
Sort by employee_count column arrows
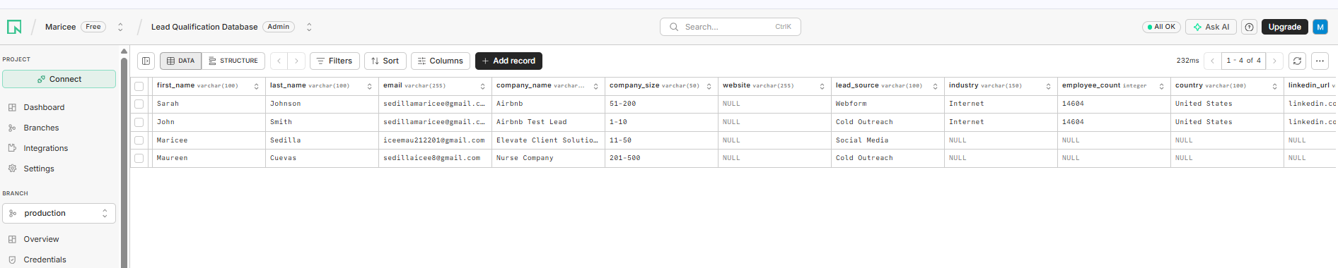(x=1161, y=86)
